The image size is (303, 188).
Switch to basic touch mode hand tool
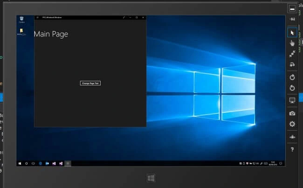(x=292, y=43)
